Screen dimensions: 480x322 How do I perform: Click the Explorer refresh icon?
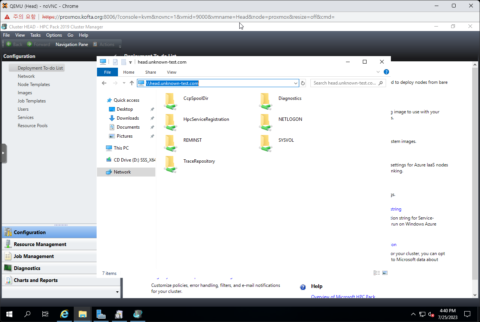303,83
